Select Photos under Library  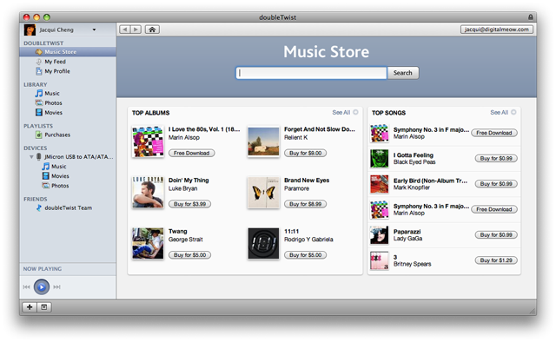point(53,102)
